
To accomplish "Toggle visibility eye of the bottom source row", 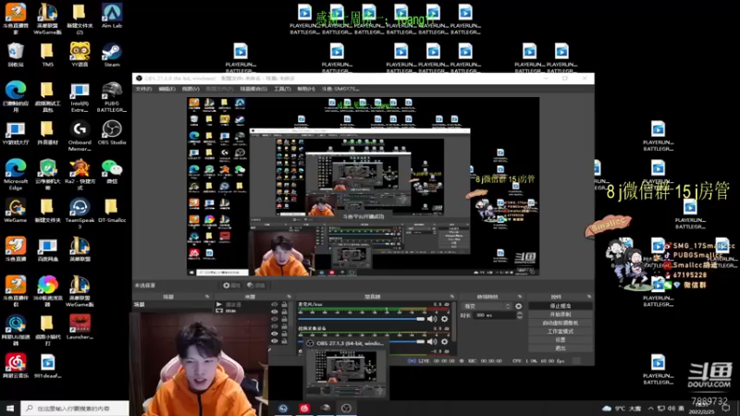I will pos(275,341).
